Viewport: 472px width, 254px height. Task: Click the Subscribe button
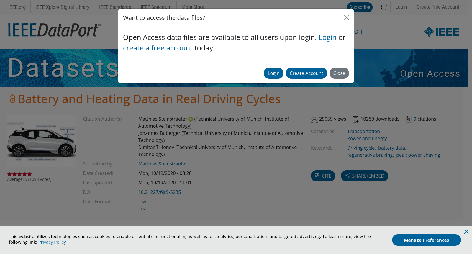(360, 7)
